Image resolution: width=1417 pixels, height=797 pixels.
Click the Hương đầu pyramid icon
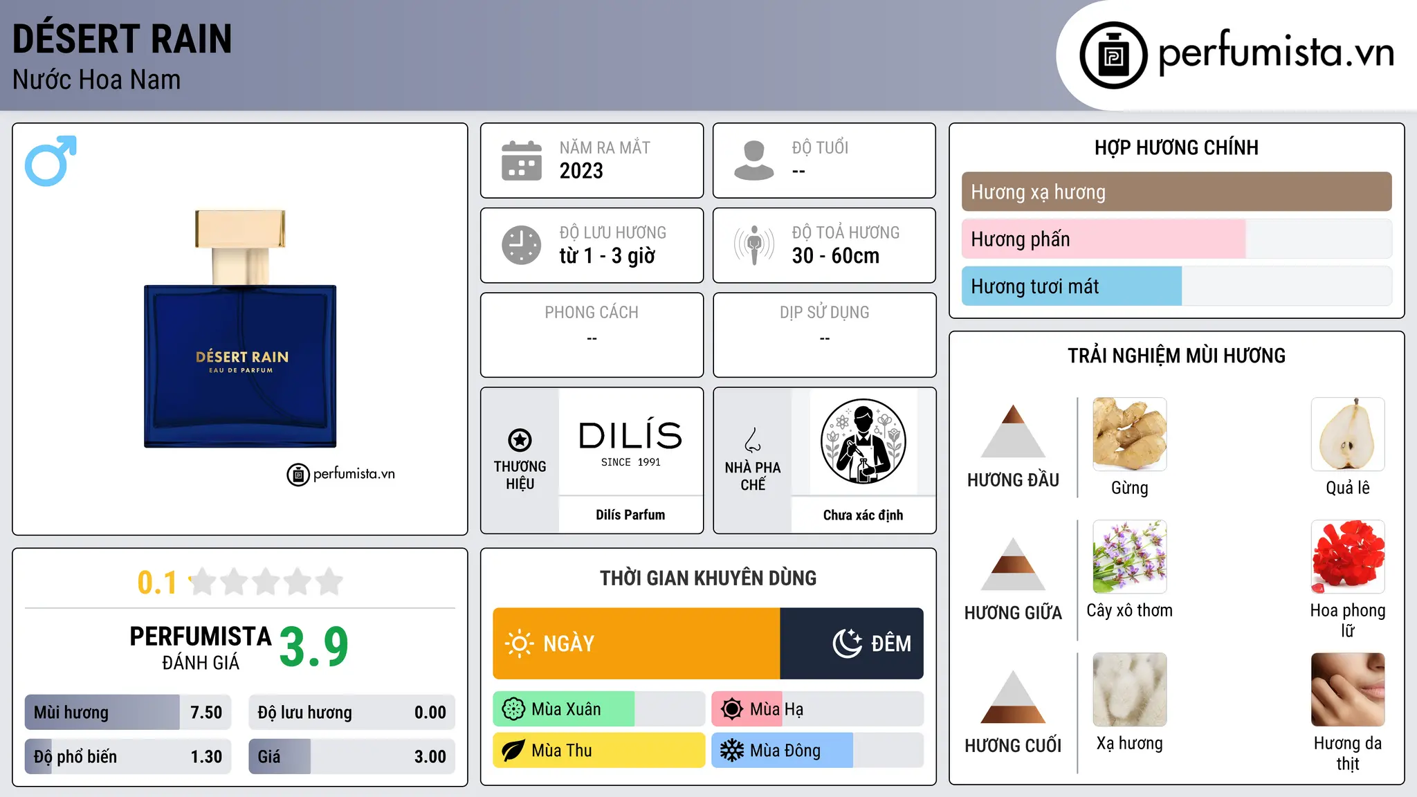tap(1013, 431)
